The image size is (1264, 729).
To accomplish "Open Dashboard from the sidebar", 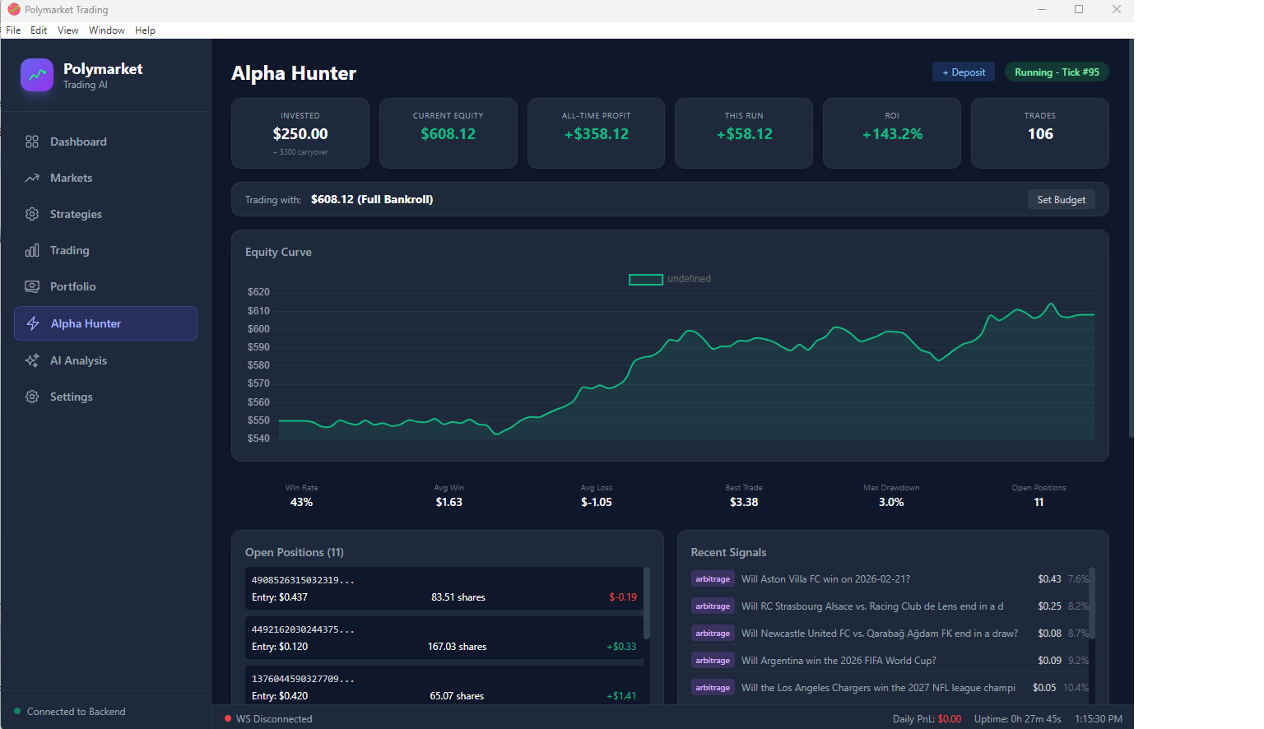I will (77, 142).
